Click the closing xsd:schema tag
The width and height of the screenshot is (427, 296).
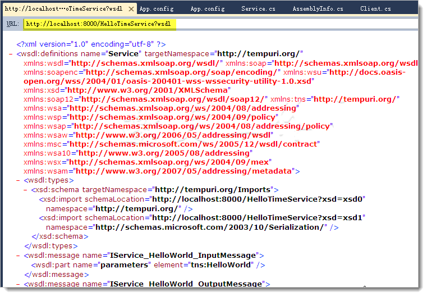(x=60, y=236)
